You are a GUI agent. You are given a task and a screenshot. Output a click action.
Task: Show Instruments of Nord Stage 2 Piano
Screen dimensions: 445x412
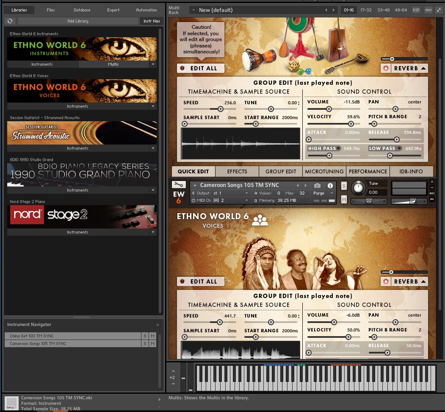coord(78,232)
